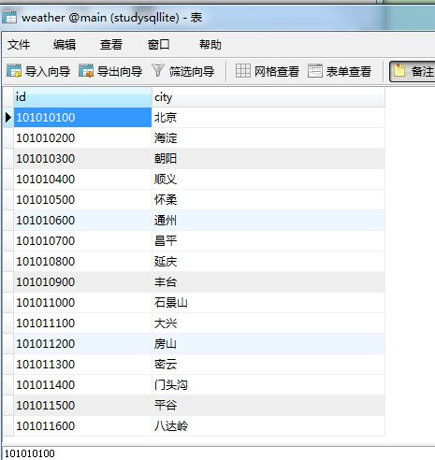This screenshot has width=435, height=460.
Task: Click the 表单查看 form view icon
Action: click(x=315, y=71)
